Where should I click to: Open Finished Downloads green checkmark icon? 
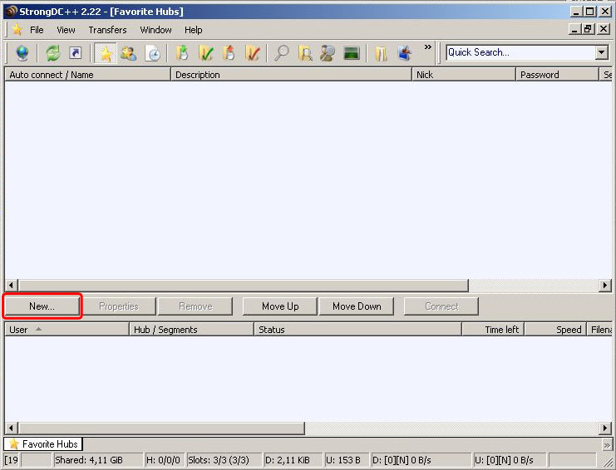pyautogui.click(x=206, y=53)
